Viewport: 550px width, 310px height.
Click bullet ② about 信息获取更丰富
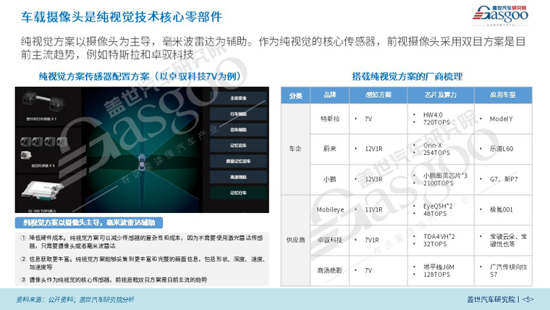click(143, 263)
